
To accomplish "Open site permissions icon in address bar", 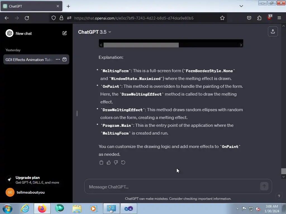I will click(x=69, y=18).
